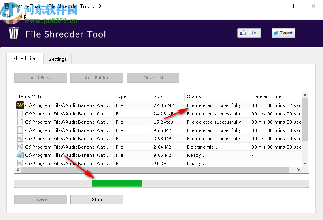Click the notebook icon of 9.66 MB row
323x220 pixels.
20,155
